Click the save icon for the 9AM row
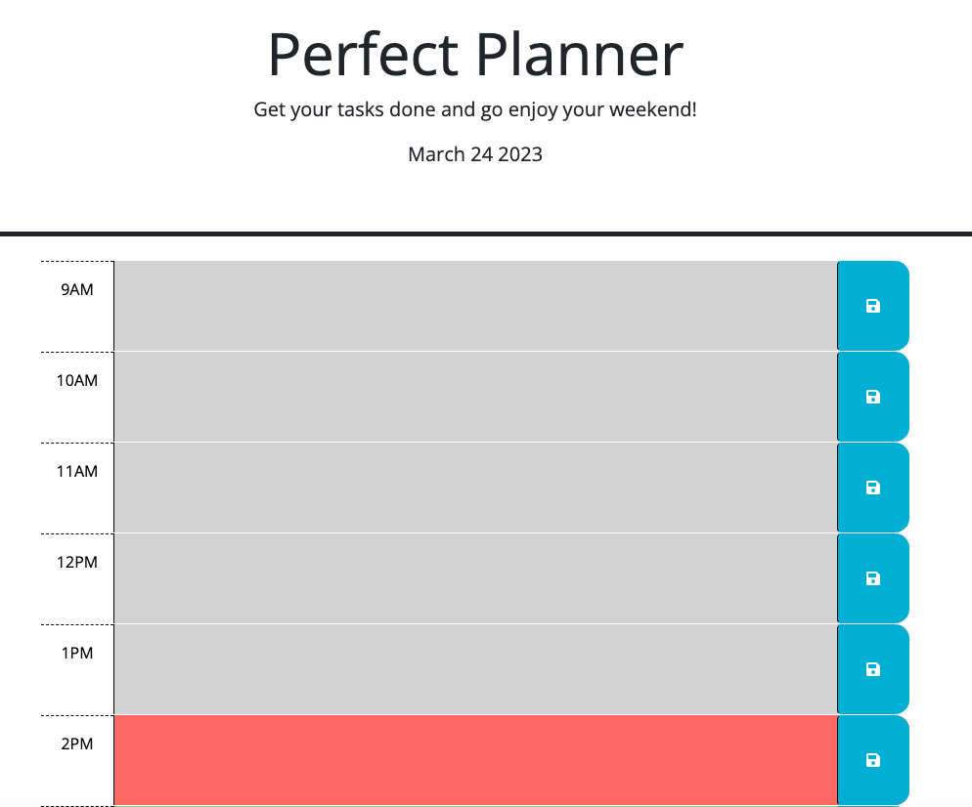The height and width of the screenshot is (807, 972). (x=872, y=305)
